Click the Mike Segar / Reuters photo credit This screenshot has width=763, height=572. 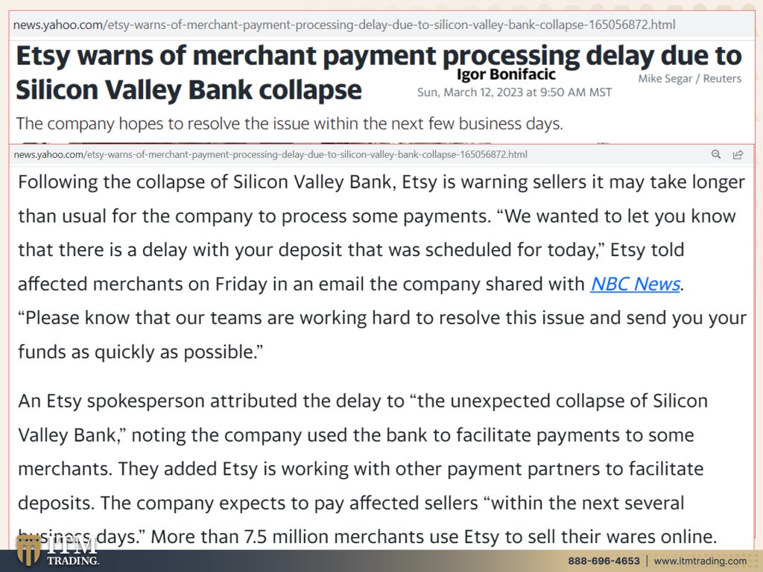coord(689,79)
